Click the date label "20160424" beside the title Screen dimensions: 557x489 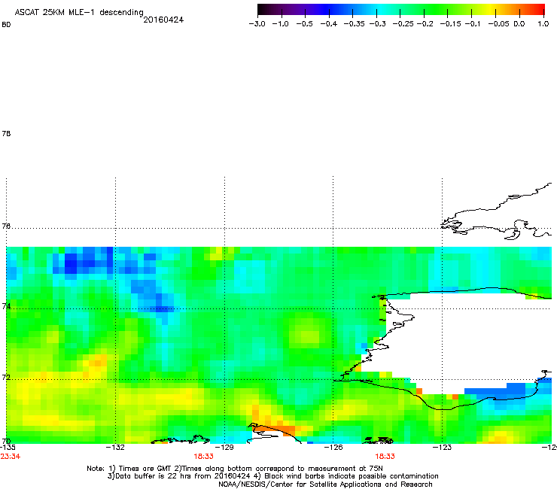point(163,20)
